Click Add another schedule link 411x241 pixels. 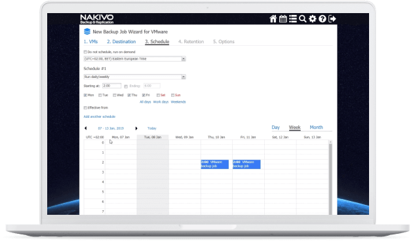pyautogui.click(x=100, y=117)
